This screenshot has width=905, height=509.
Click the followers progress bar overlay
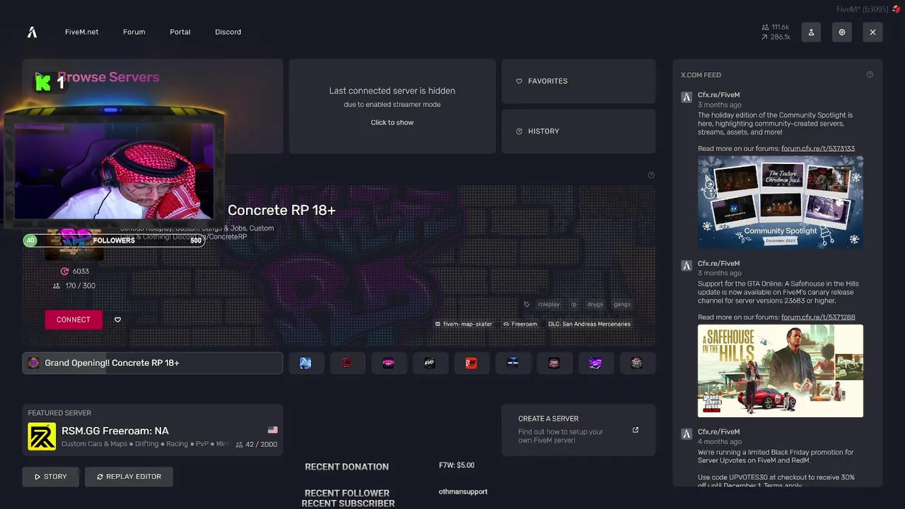click(114, 240)
